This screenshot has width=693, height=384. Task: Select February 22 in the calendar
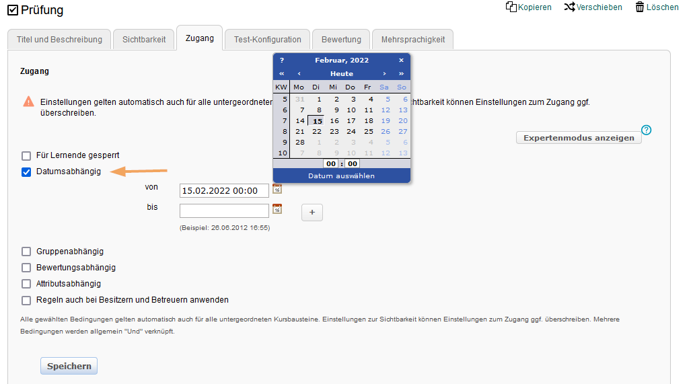[317, 132]
